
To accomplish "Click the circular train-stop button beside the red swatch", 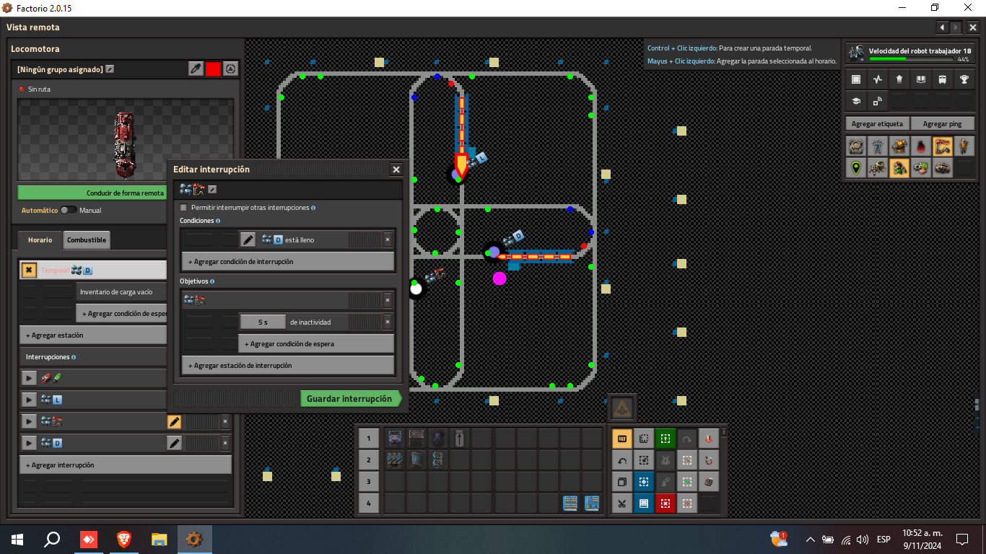I will pyautogui.click(x=230, y=69).
